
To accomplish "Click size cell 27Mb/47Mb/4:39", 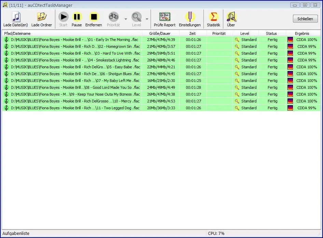I will click(161, 40).
